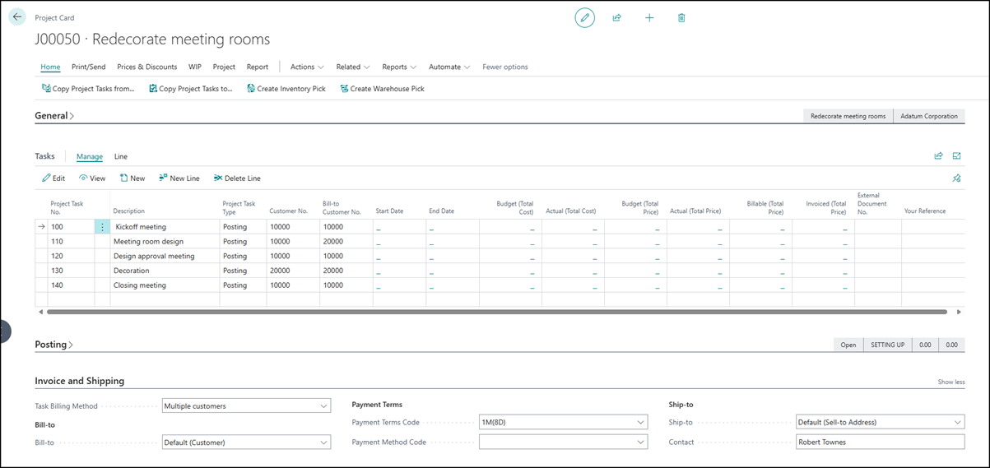Click Open status in Posting summary
990x468 pixels.
(848, 345)
